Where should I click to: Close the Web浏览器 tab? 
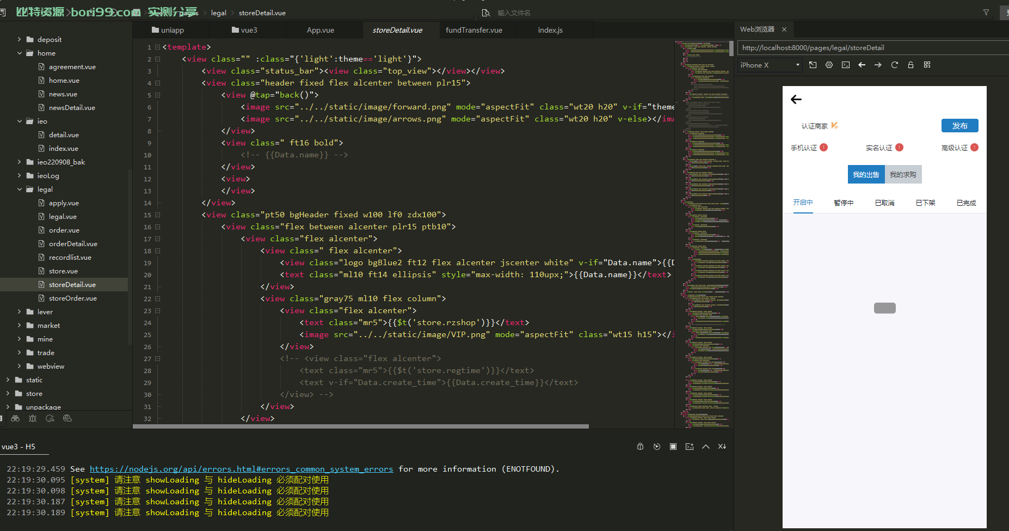coord(784,29)
